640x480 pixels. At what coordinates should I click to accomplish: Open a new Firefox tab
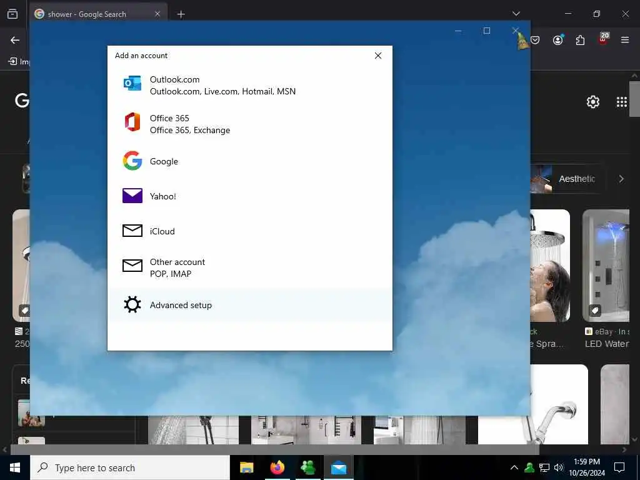[181, 14]
